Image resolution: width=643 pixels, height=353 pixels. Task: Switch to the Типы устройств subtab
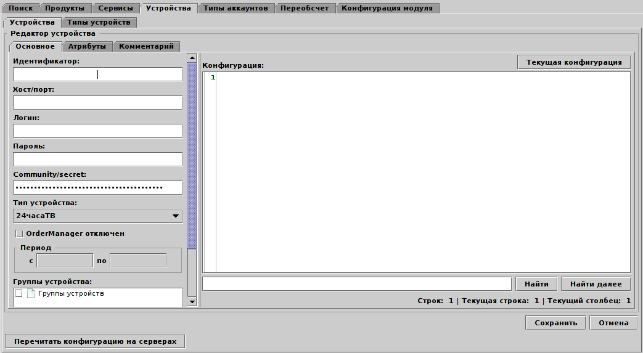99,22
